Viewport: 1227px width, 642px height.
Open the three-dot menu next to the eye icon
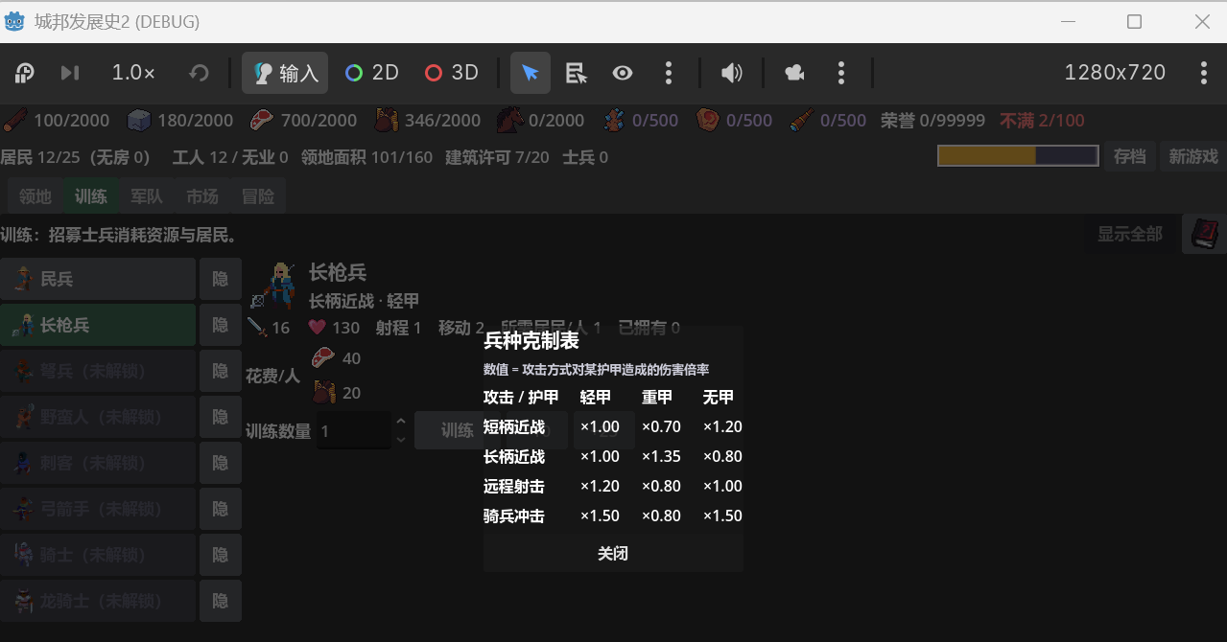(669, 73)
